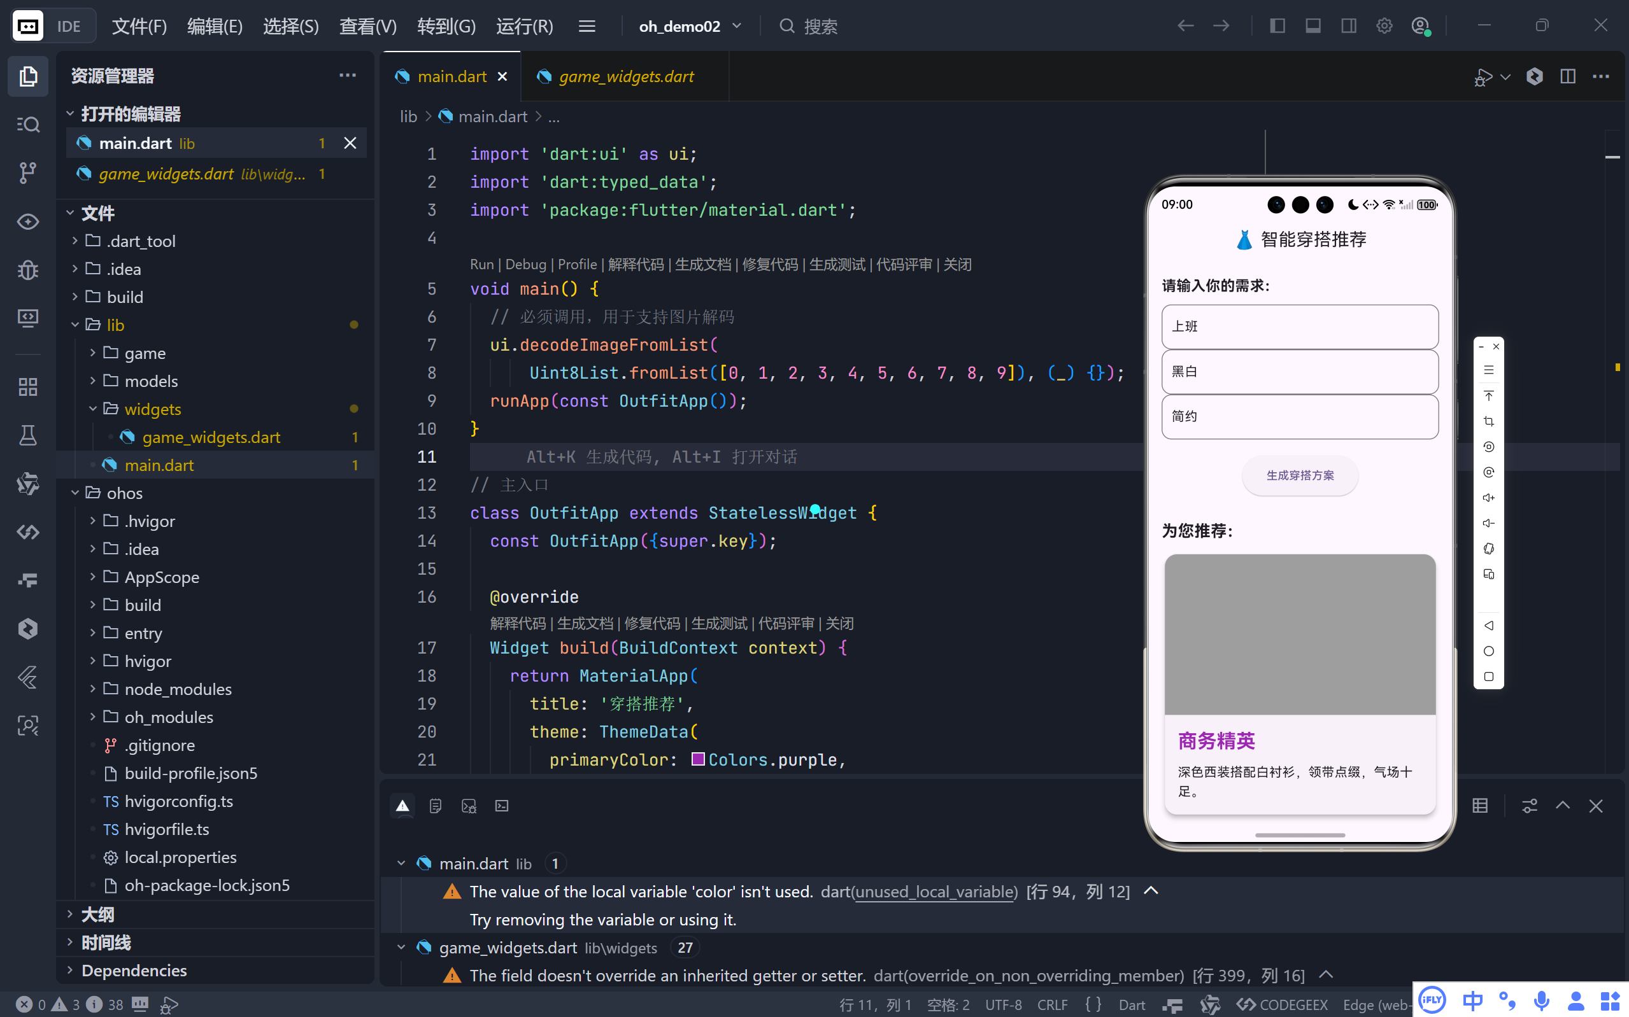Collapse main.dart problems group
1629x1017 pixels.
[401, 863]
